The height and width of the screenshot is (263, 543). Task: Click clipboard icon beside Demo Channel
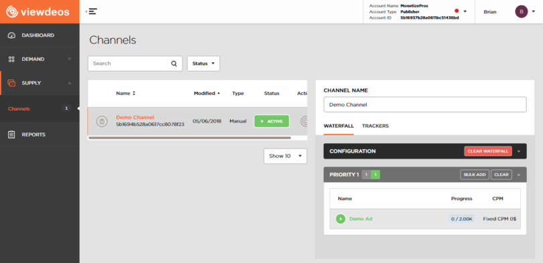102,121
